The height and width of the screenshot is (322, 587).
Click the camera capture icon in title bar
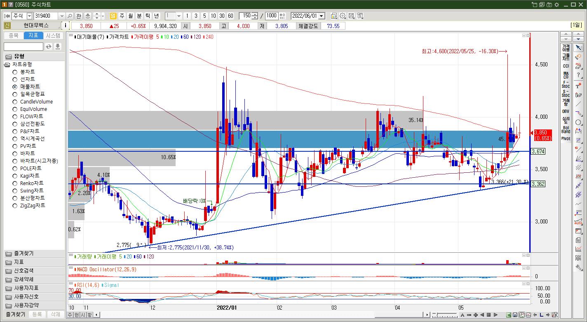pyautogui.click(x=549, y=5)
